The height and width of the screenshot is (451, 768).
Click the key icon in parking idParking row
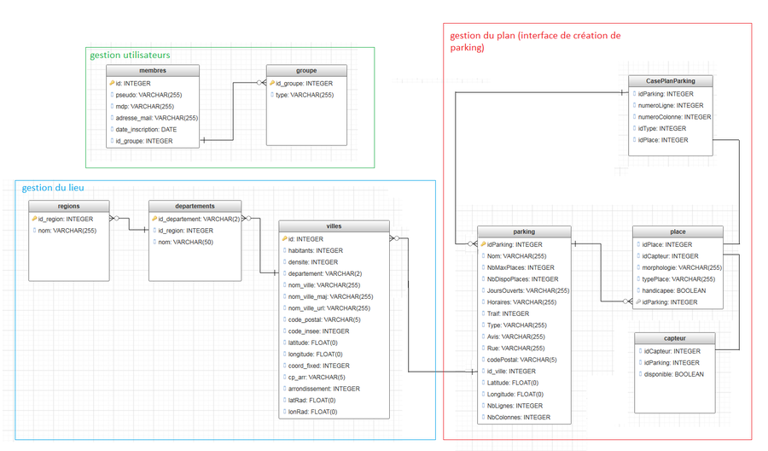pos(483,244)
